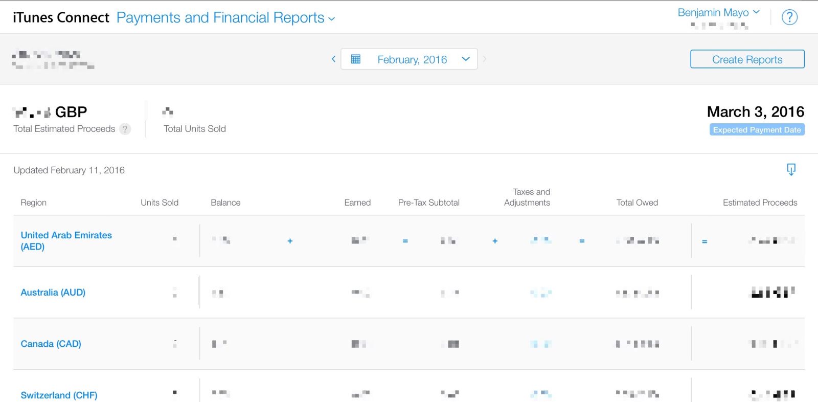The width and height of the screenshot is (818, 402).
Task: Open the February, 2016 month dropdown
Action: (x=465, y=59)
